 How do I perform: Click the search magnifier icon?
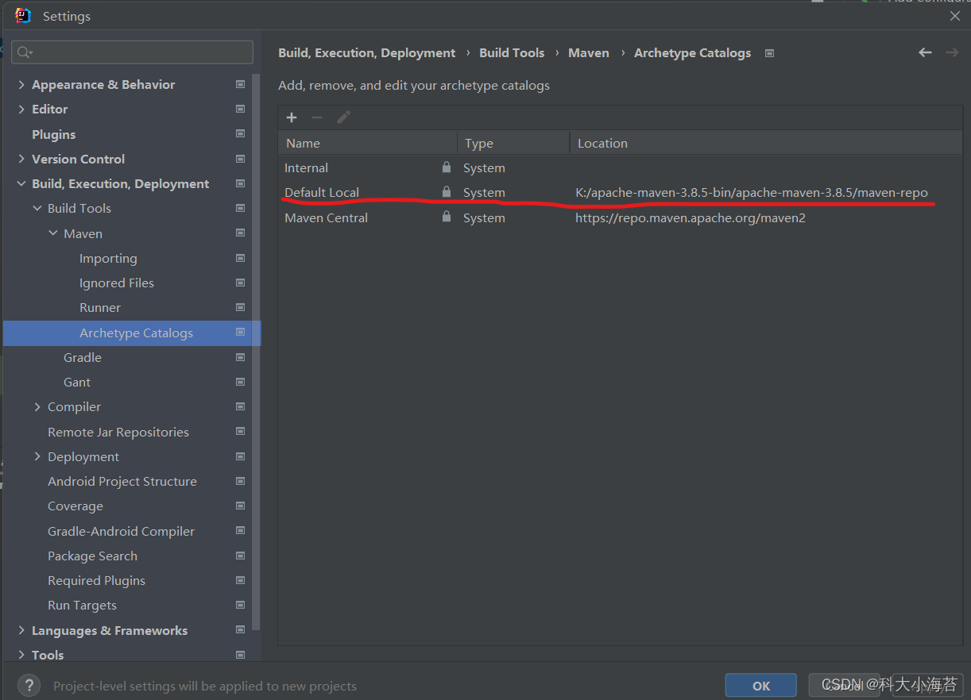point(25,52)
